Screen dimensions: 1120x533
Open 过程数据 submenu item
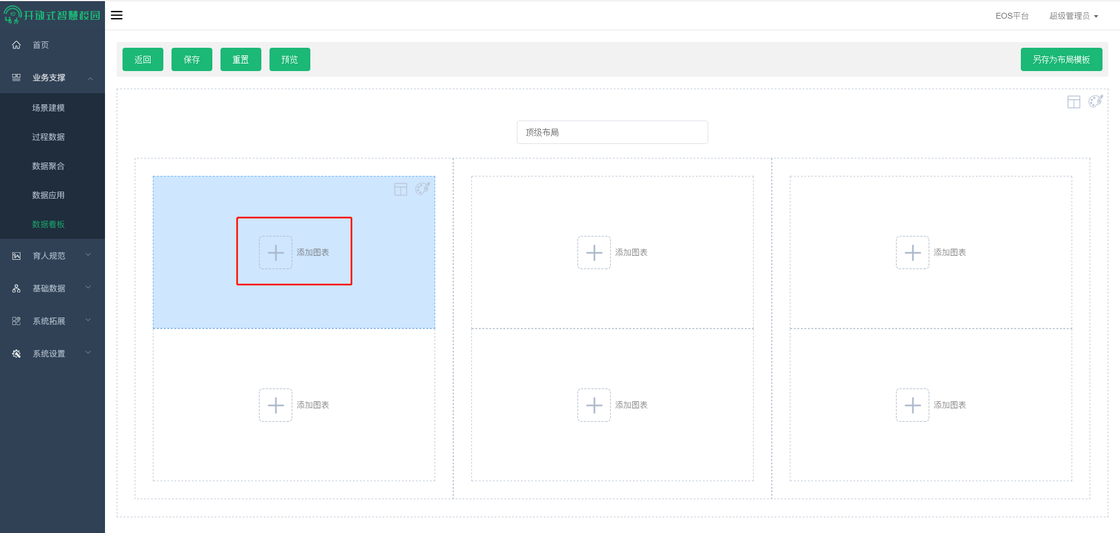point(48,137)
